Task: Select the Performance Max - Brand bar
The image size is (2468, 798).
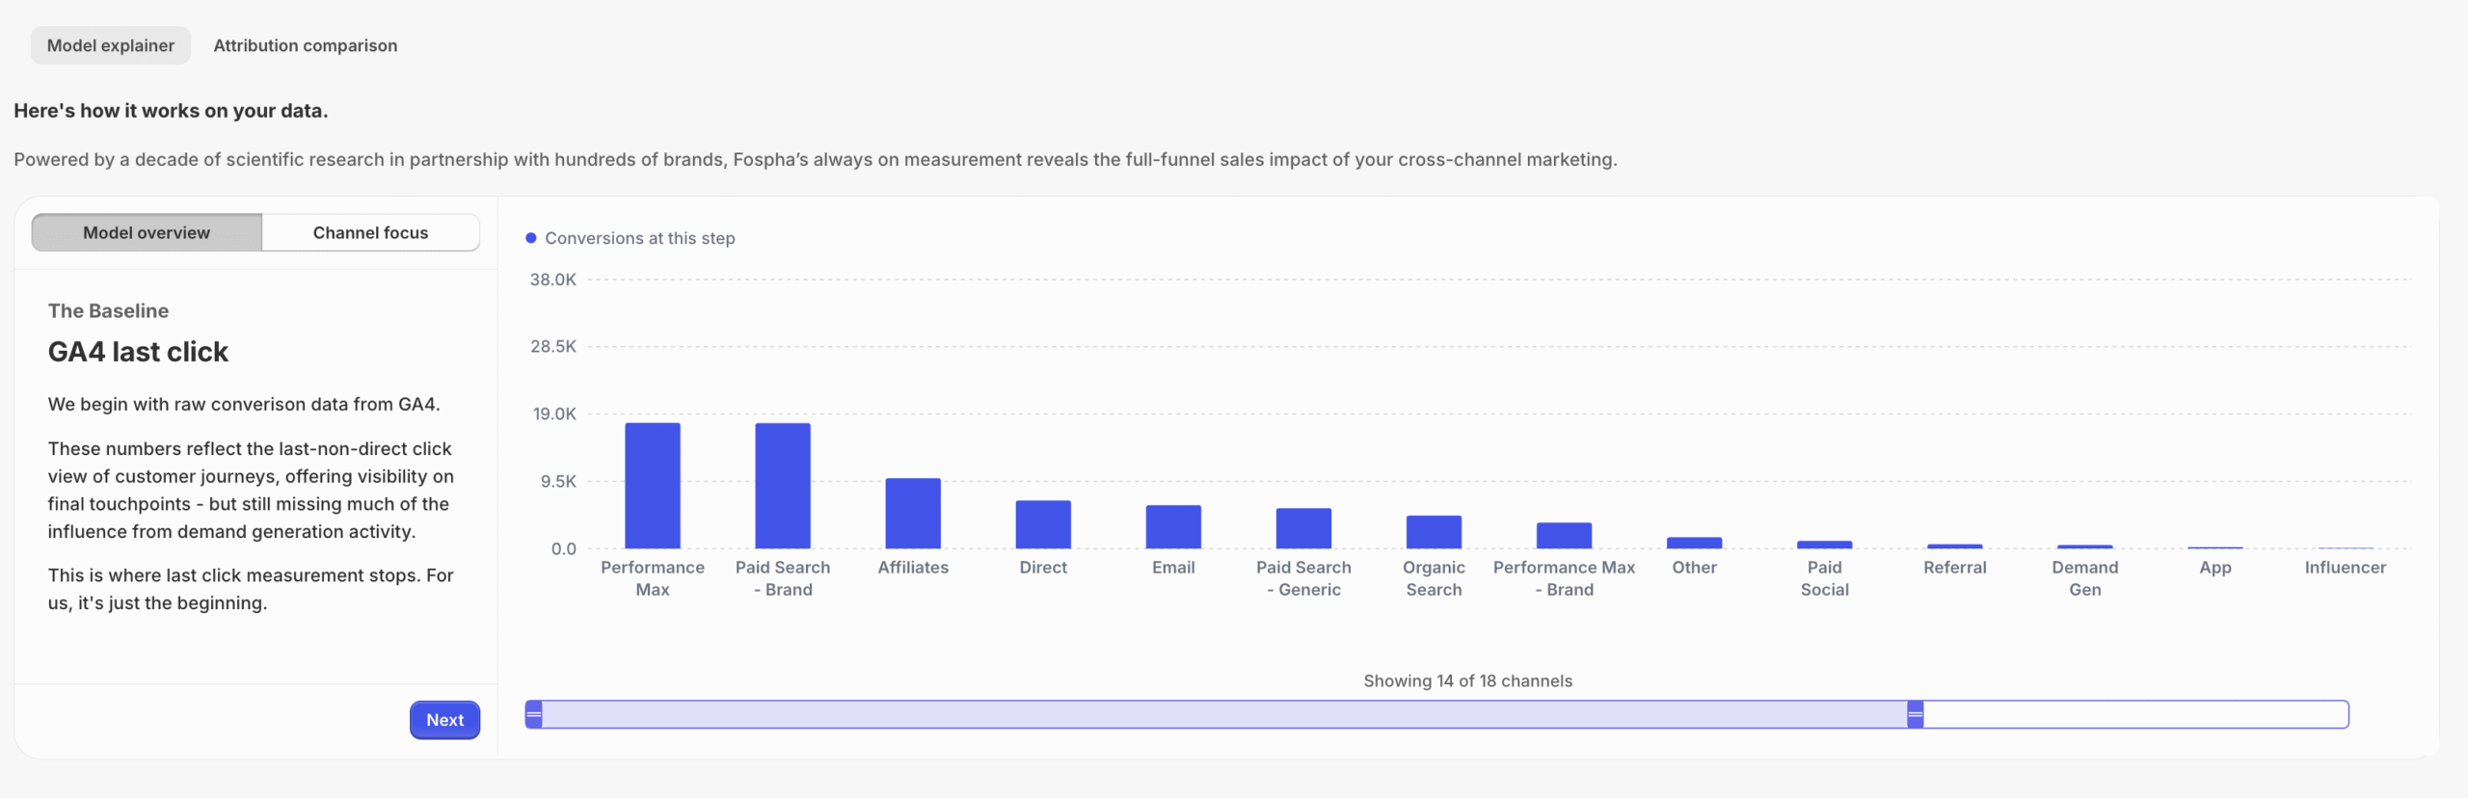Action: pos(1564,536)
